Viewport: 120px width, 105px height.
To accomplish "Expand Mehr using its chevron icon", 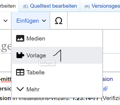I will 20,89.
